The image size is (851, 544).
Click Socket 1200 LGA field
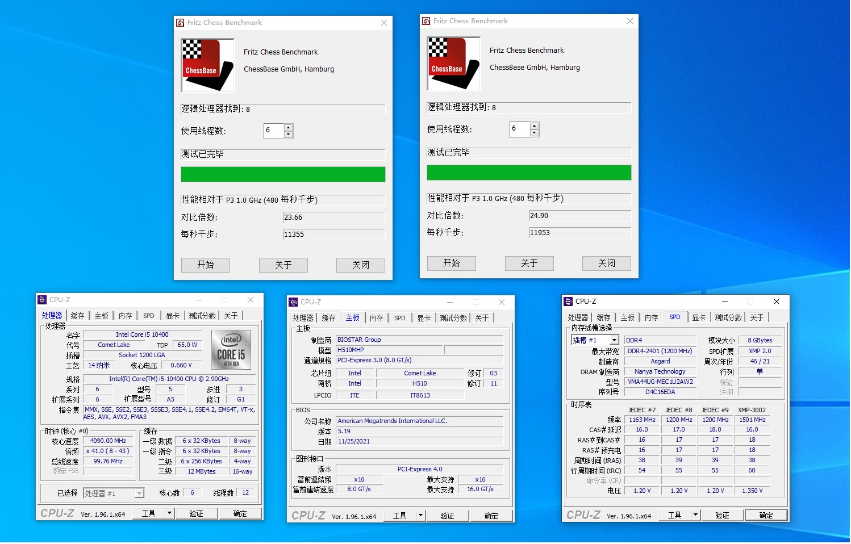(142, 355)
